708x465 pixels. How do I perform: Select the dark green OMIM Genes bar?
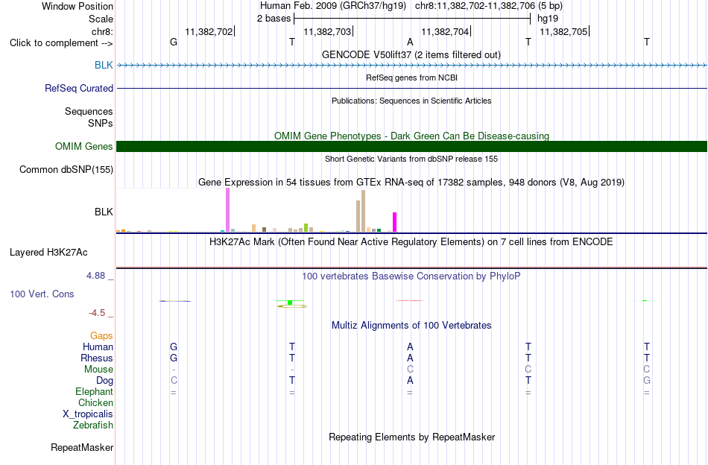pyautogui.click(x=411, y=146)
